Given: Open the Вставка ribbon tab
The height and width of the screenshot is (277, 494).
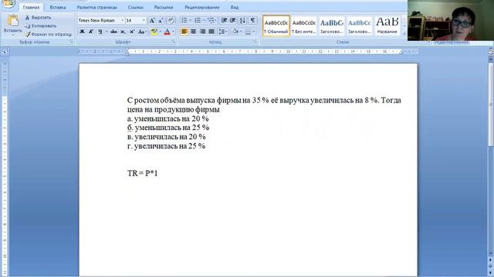Looking at the screenshot, I should [58, 7].
